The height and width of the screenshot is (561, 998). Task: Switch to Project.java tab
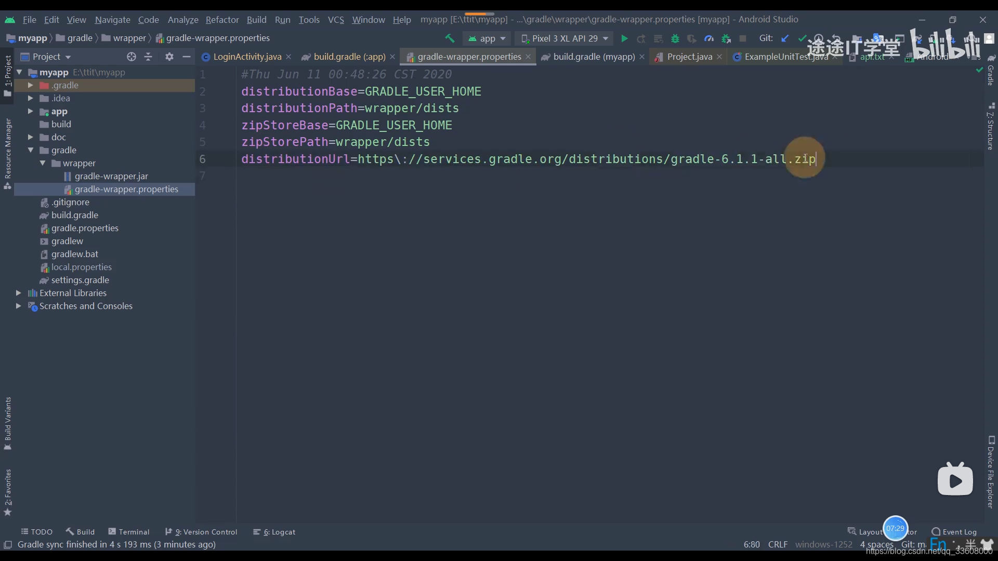click(x=689, y=57)
